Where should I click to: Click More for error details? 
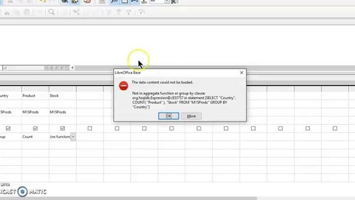pyautogui.click(x=191, y=116)
